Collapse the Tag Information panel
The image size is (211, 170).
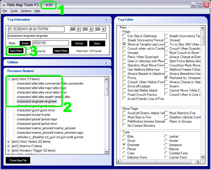click(106, 20)
